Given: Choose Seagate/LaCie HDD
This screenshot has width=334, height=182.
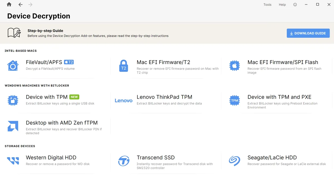Looking at the screenshot, I should 272,158.
